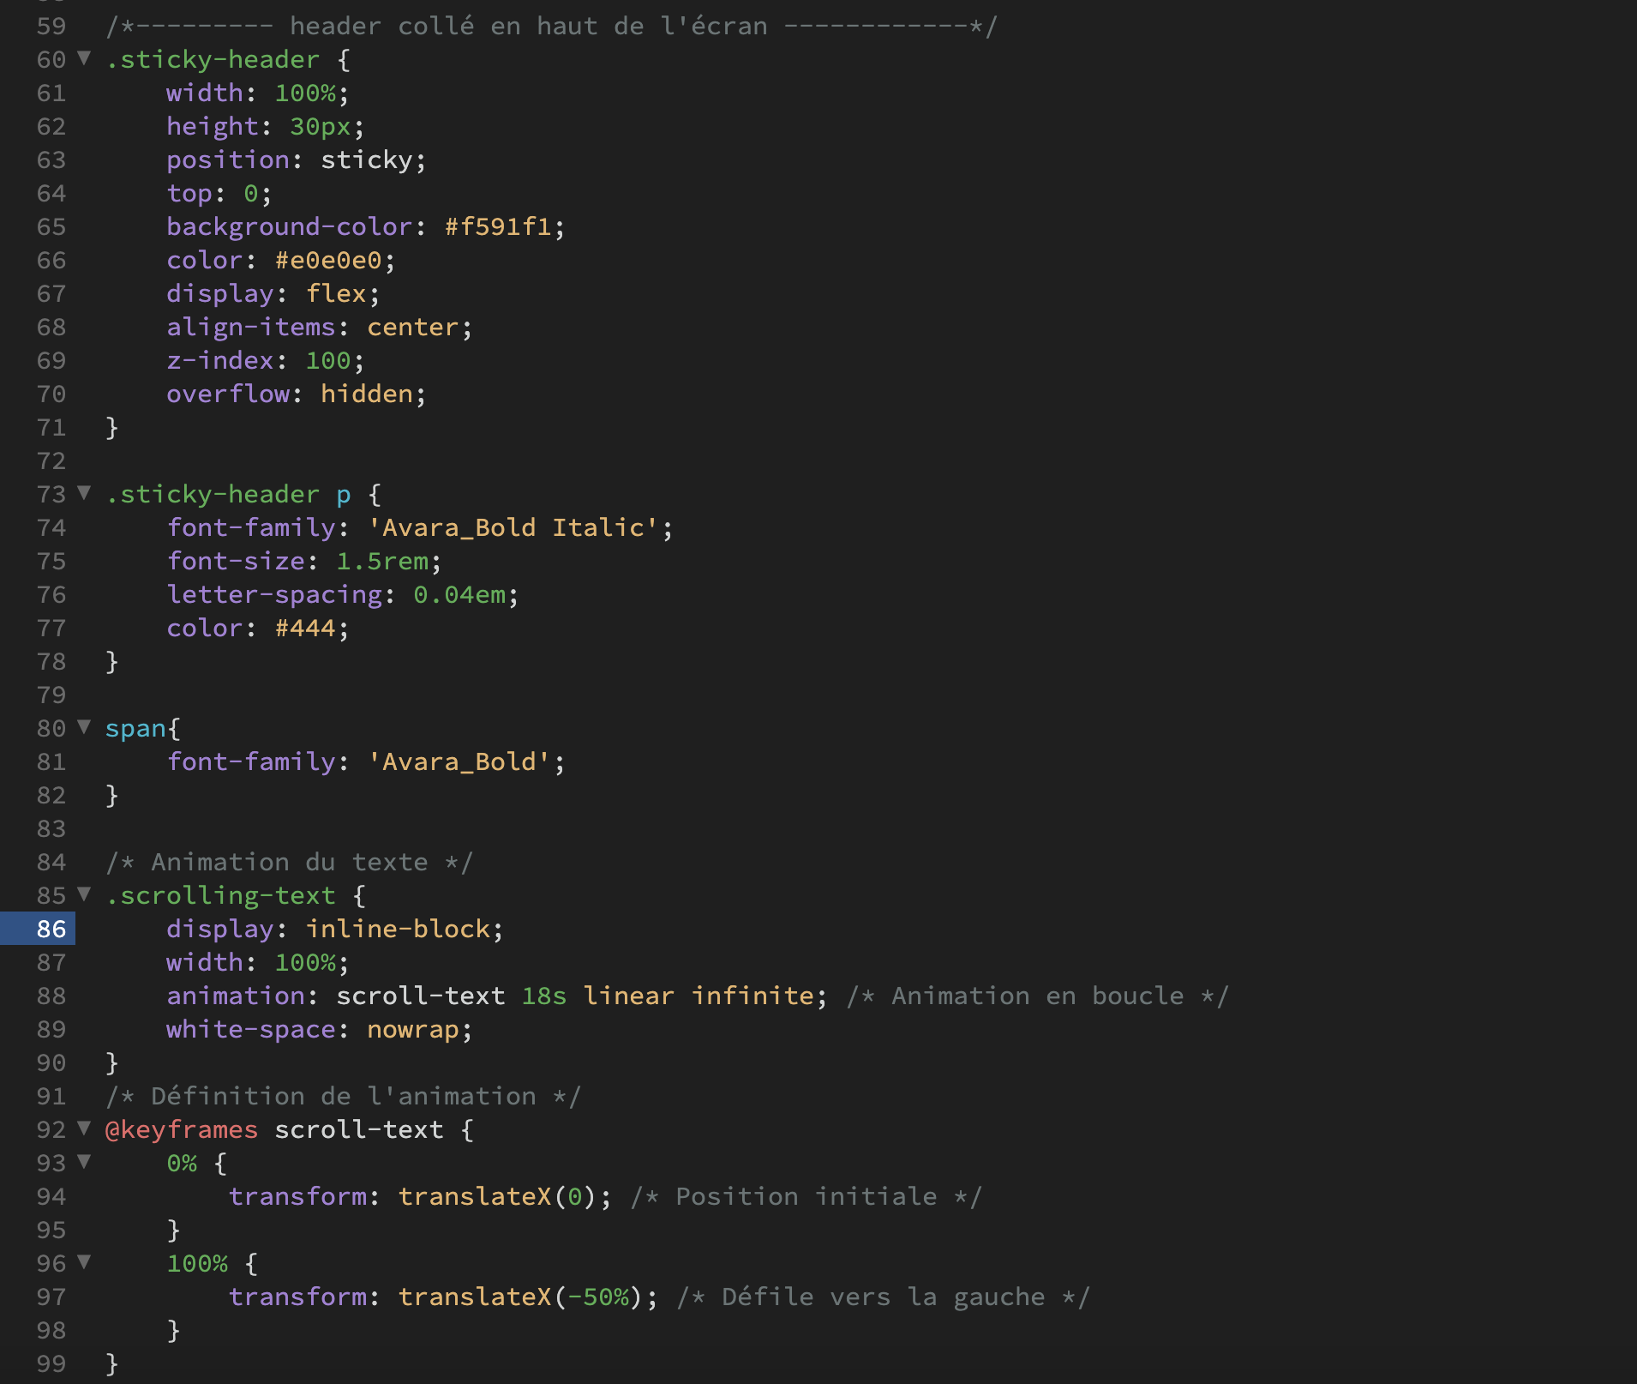
Task: Select line number 99 in the gutter
Action: tap(51, 1363)
